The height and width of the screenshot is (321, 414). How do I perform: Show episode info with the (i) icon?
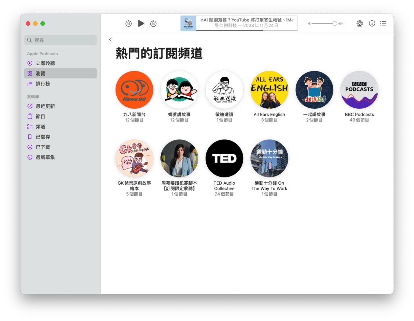[x=372, y=23]
